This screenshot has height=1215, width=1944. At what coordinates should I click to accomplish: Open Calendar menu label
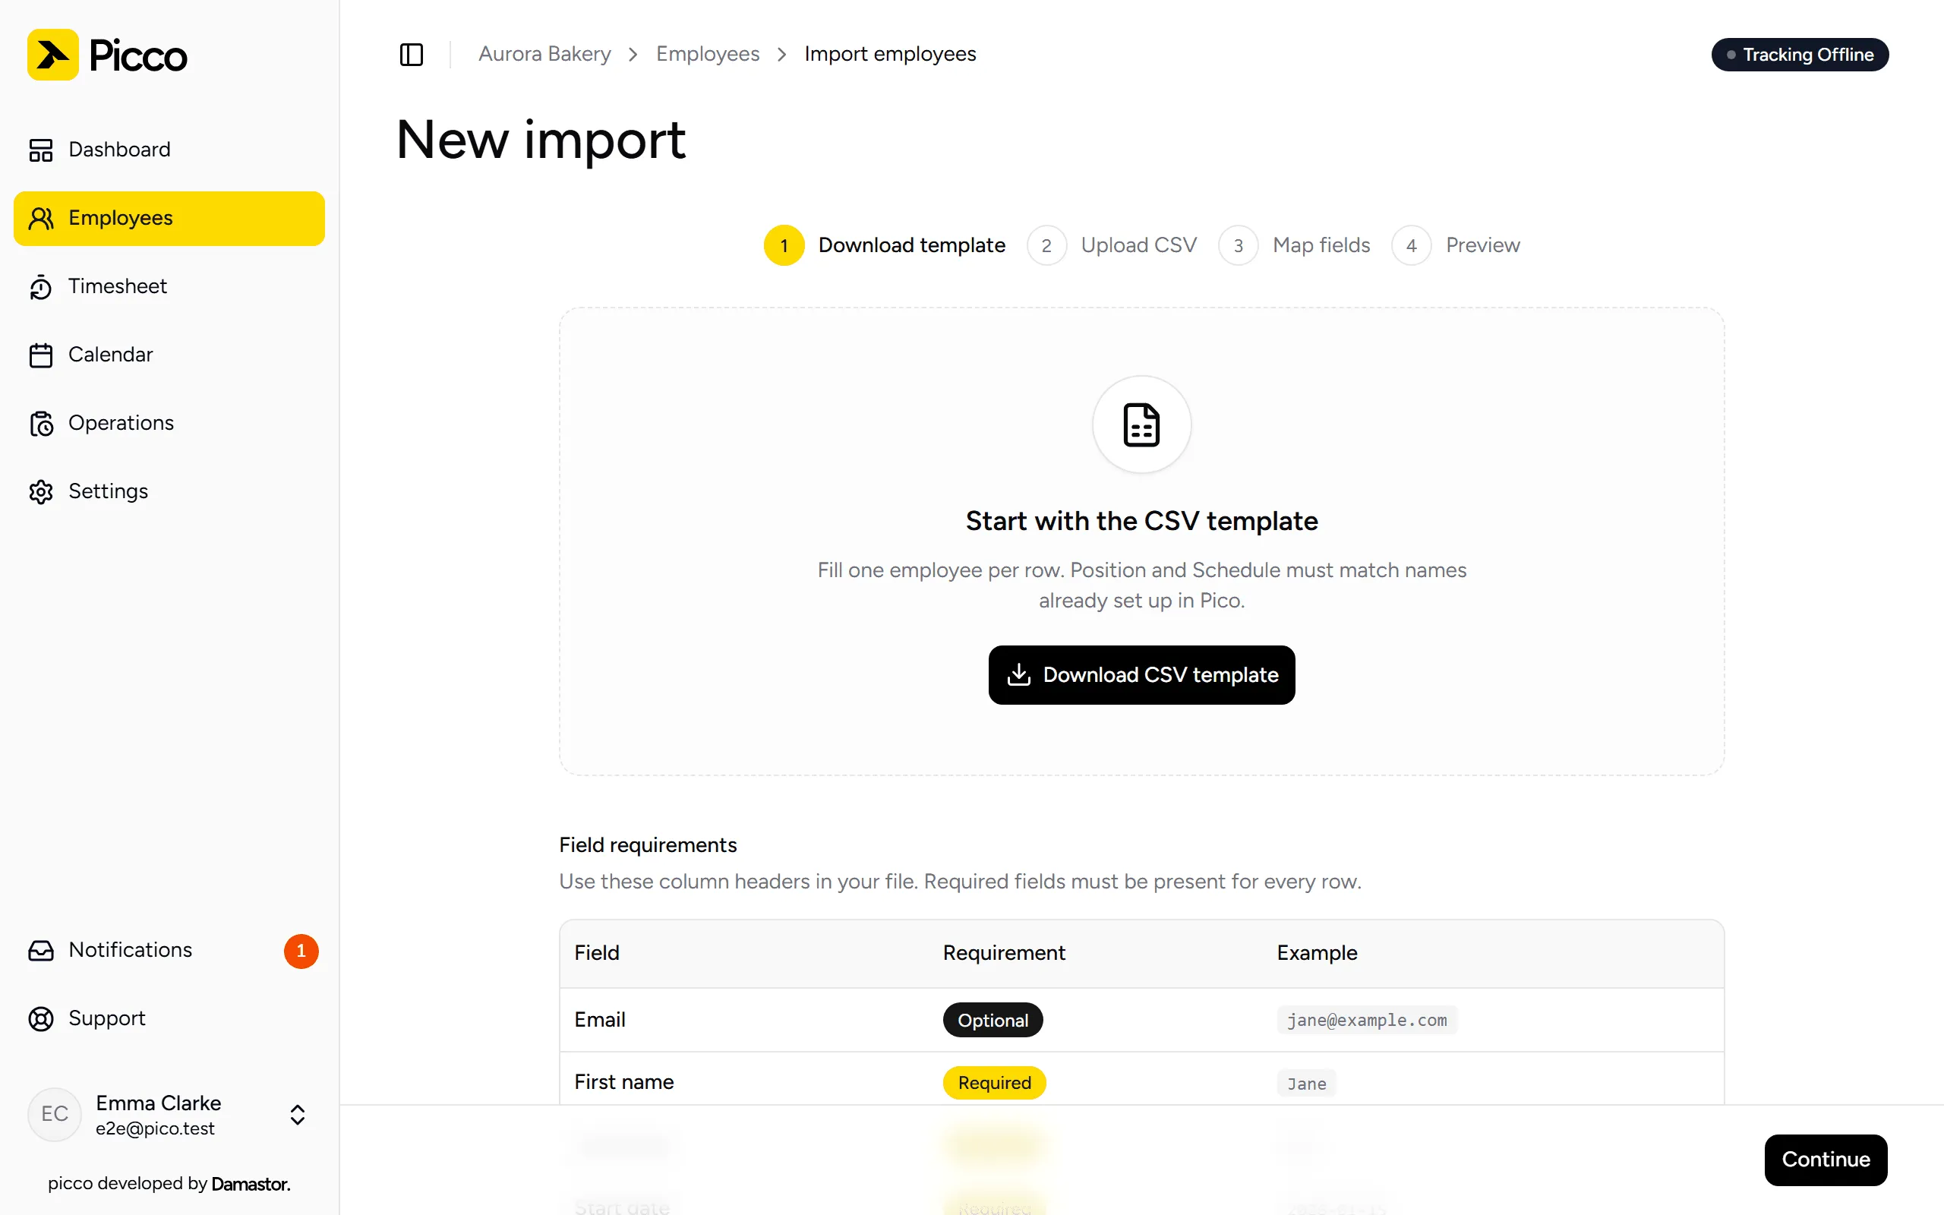click(x=110, y=355)
